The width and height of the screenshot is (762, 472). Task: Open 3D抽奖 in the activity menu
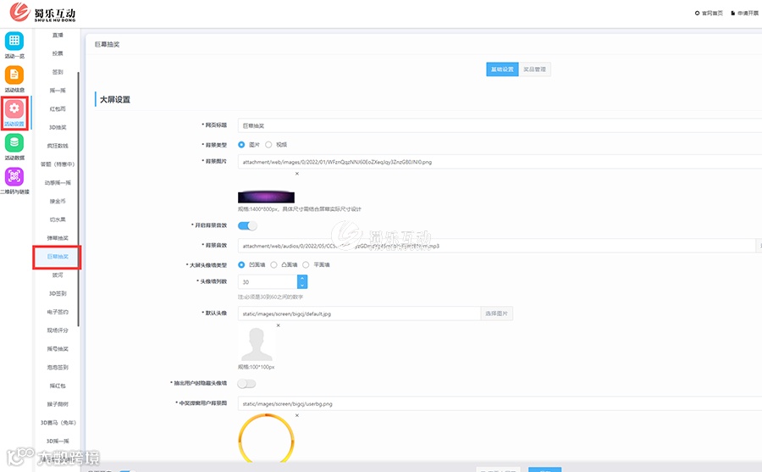pos(58,127)
